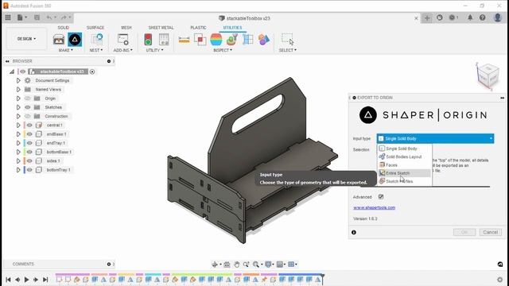Open the Zebra analysis rainbow icon

(216, 40)
